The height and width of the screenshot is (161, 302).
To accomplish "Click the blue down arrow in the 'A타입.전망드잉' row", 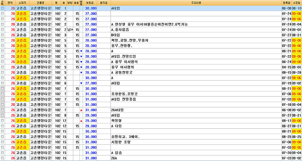I will 81,57.
